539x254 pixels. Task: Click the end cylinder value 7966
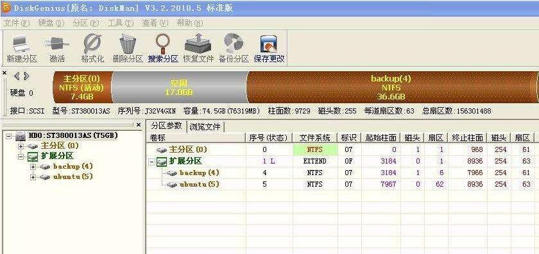coord(475,173)
